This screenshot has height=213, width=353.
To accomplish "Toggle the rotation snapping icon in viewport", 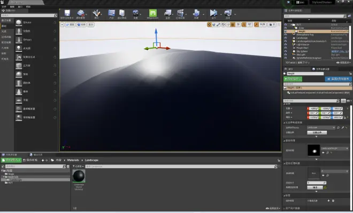I will [244, 25].
